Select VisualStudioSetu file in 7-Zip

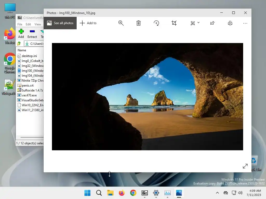coord(30,100)
